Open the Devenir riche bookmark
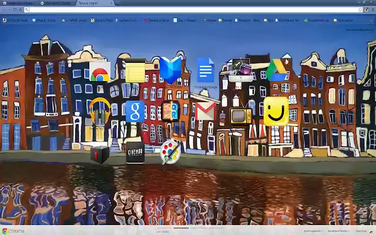Screen dimensions: 376x235 (x=157, y=21)
